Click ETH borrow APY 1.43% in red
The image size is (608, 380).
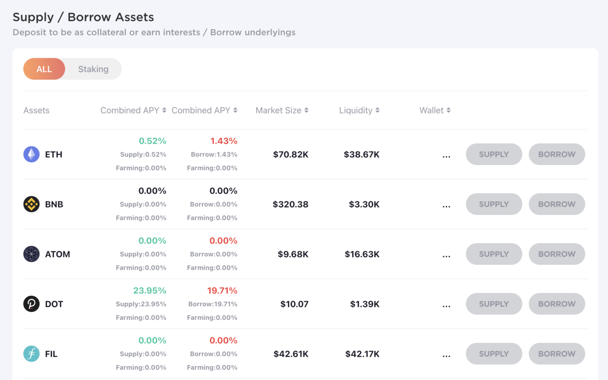[x=224, y=141]
